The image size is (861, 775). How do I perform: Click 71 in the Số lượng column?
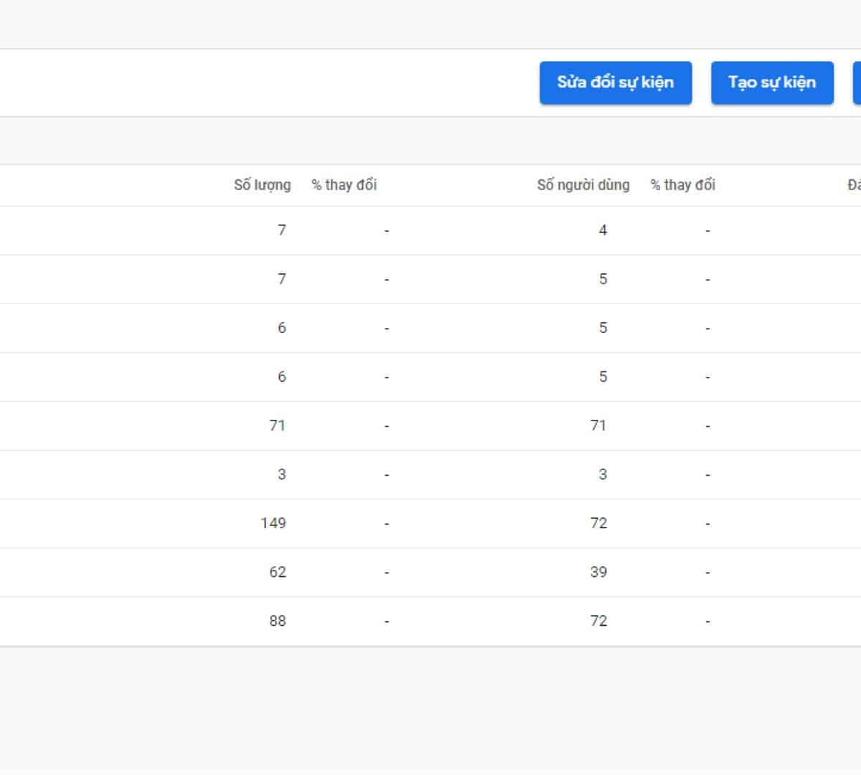coord(278,426)
